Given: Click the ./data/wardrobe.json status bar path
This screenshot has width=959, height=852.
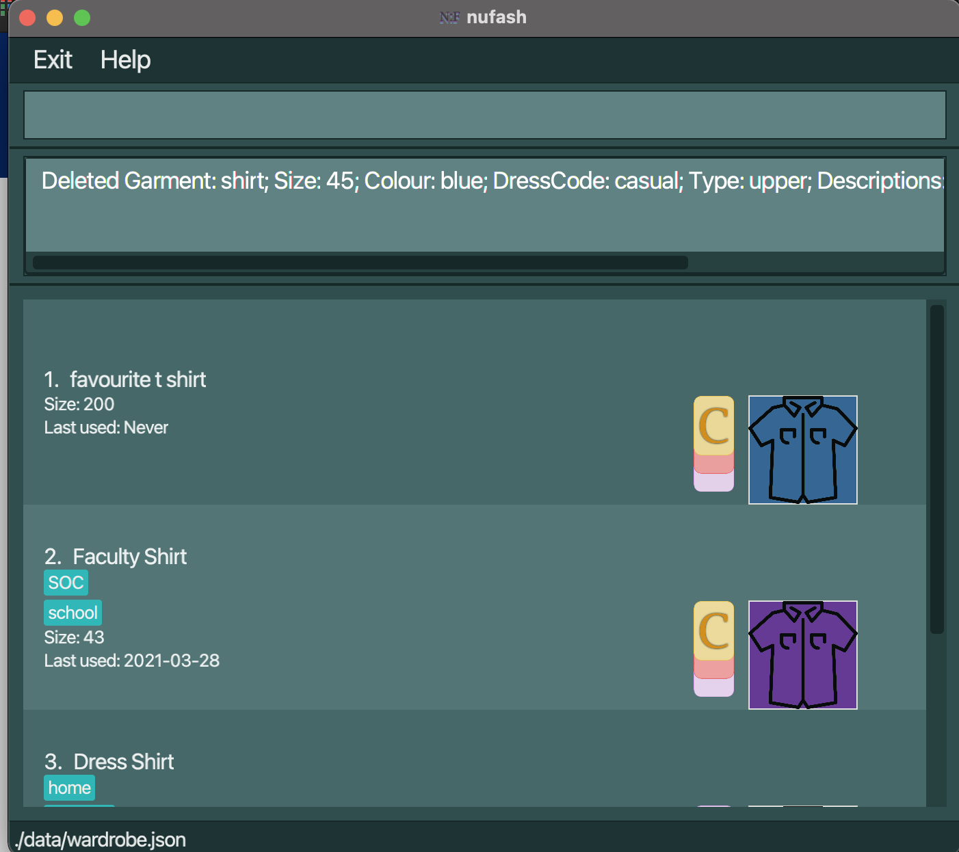Looking at the screenshot, I should click(101, 840).
